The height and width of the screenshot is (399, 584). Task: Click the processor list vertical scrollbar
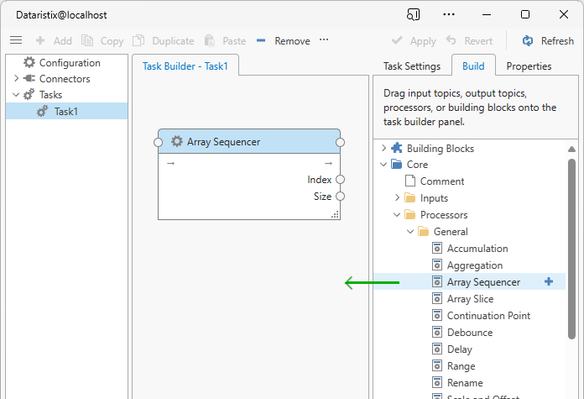572,252
